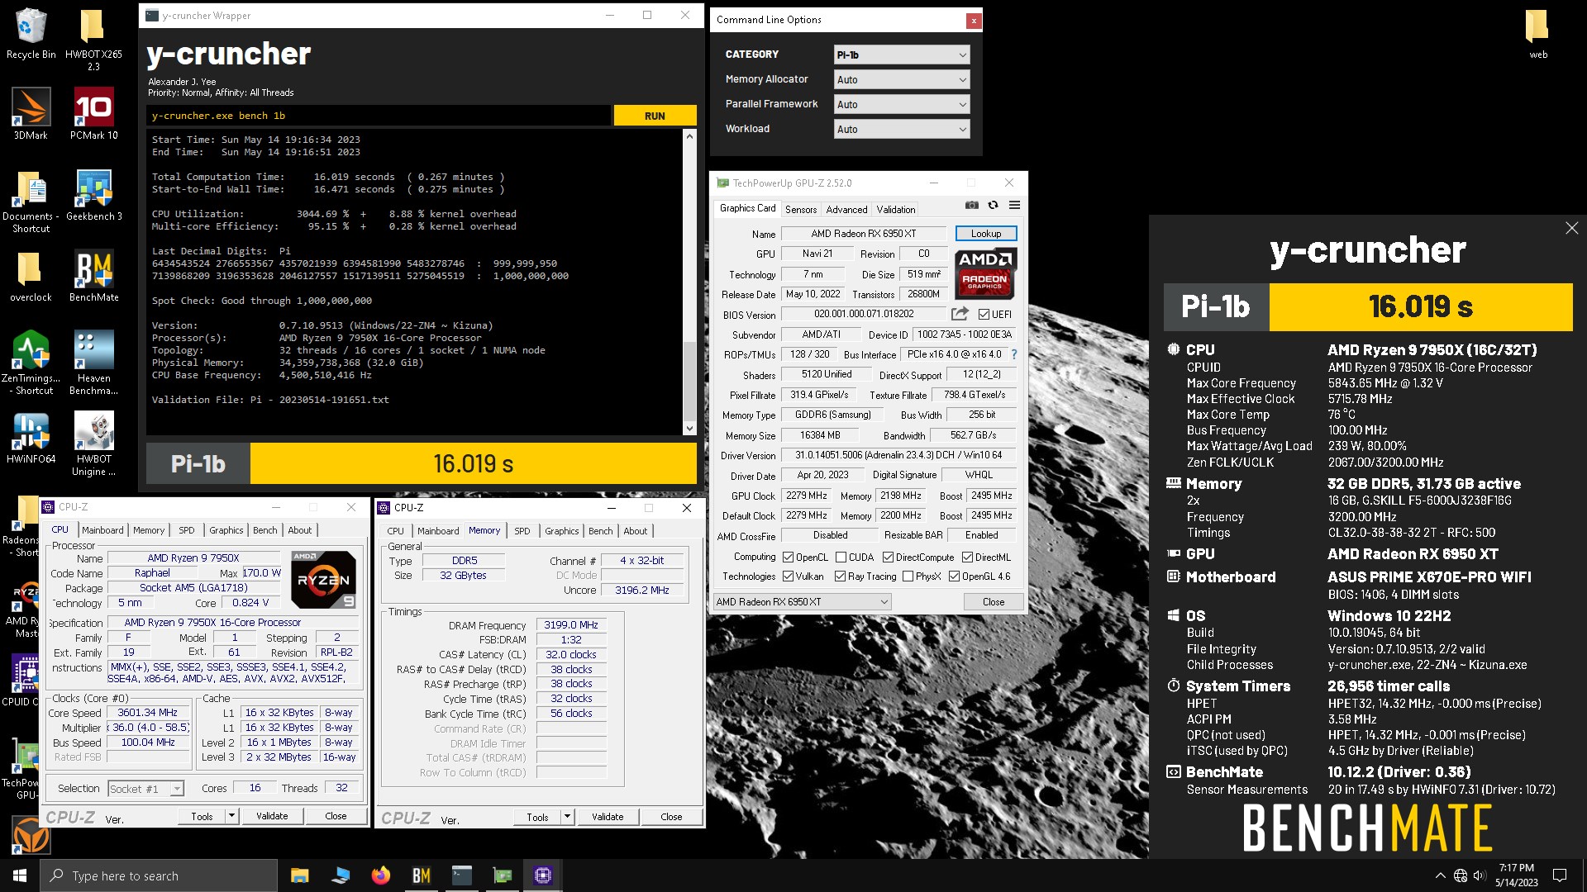
Task: Switch to Advanced tab in GPU-Z
Action: pos(846,210)
